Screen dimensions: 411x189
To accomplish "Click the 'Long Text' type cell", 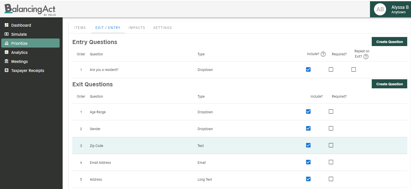I will pos(205,179).
